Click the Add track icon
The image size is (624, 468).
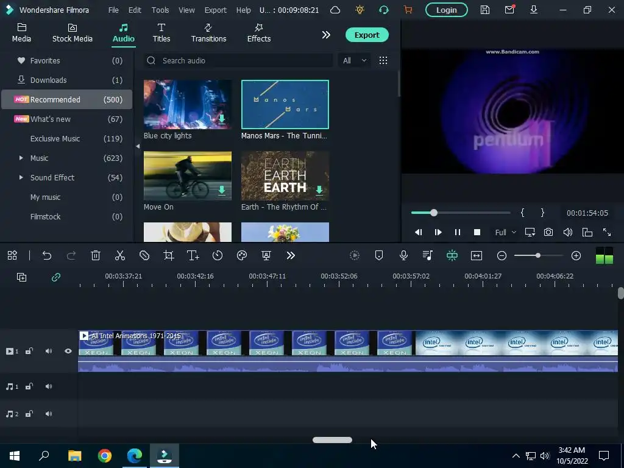pos(21,277)
